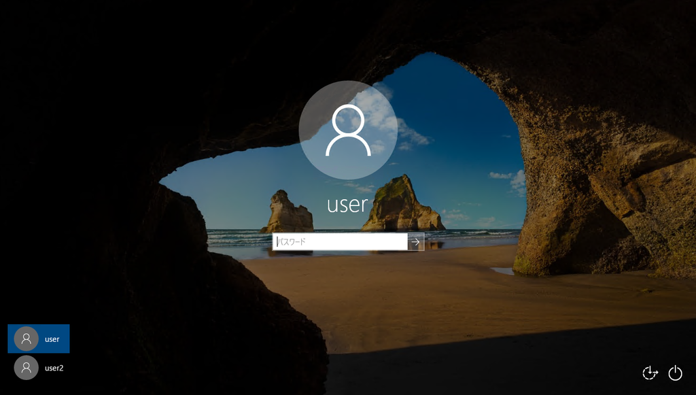Screen dimensions: 696x395
Task: Click the large user profile avatar
Action: pos(348,130)
